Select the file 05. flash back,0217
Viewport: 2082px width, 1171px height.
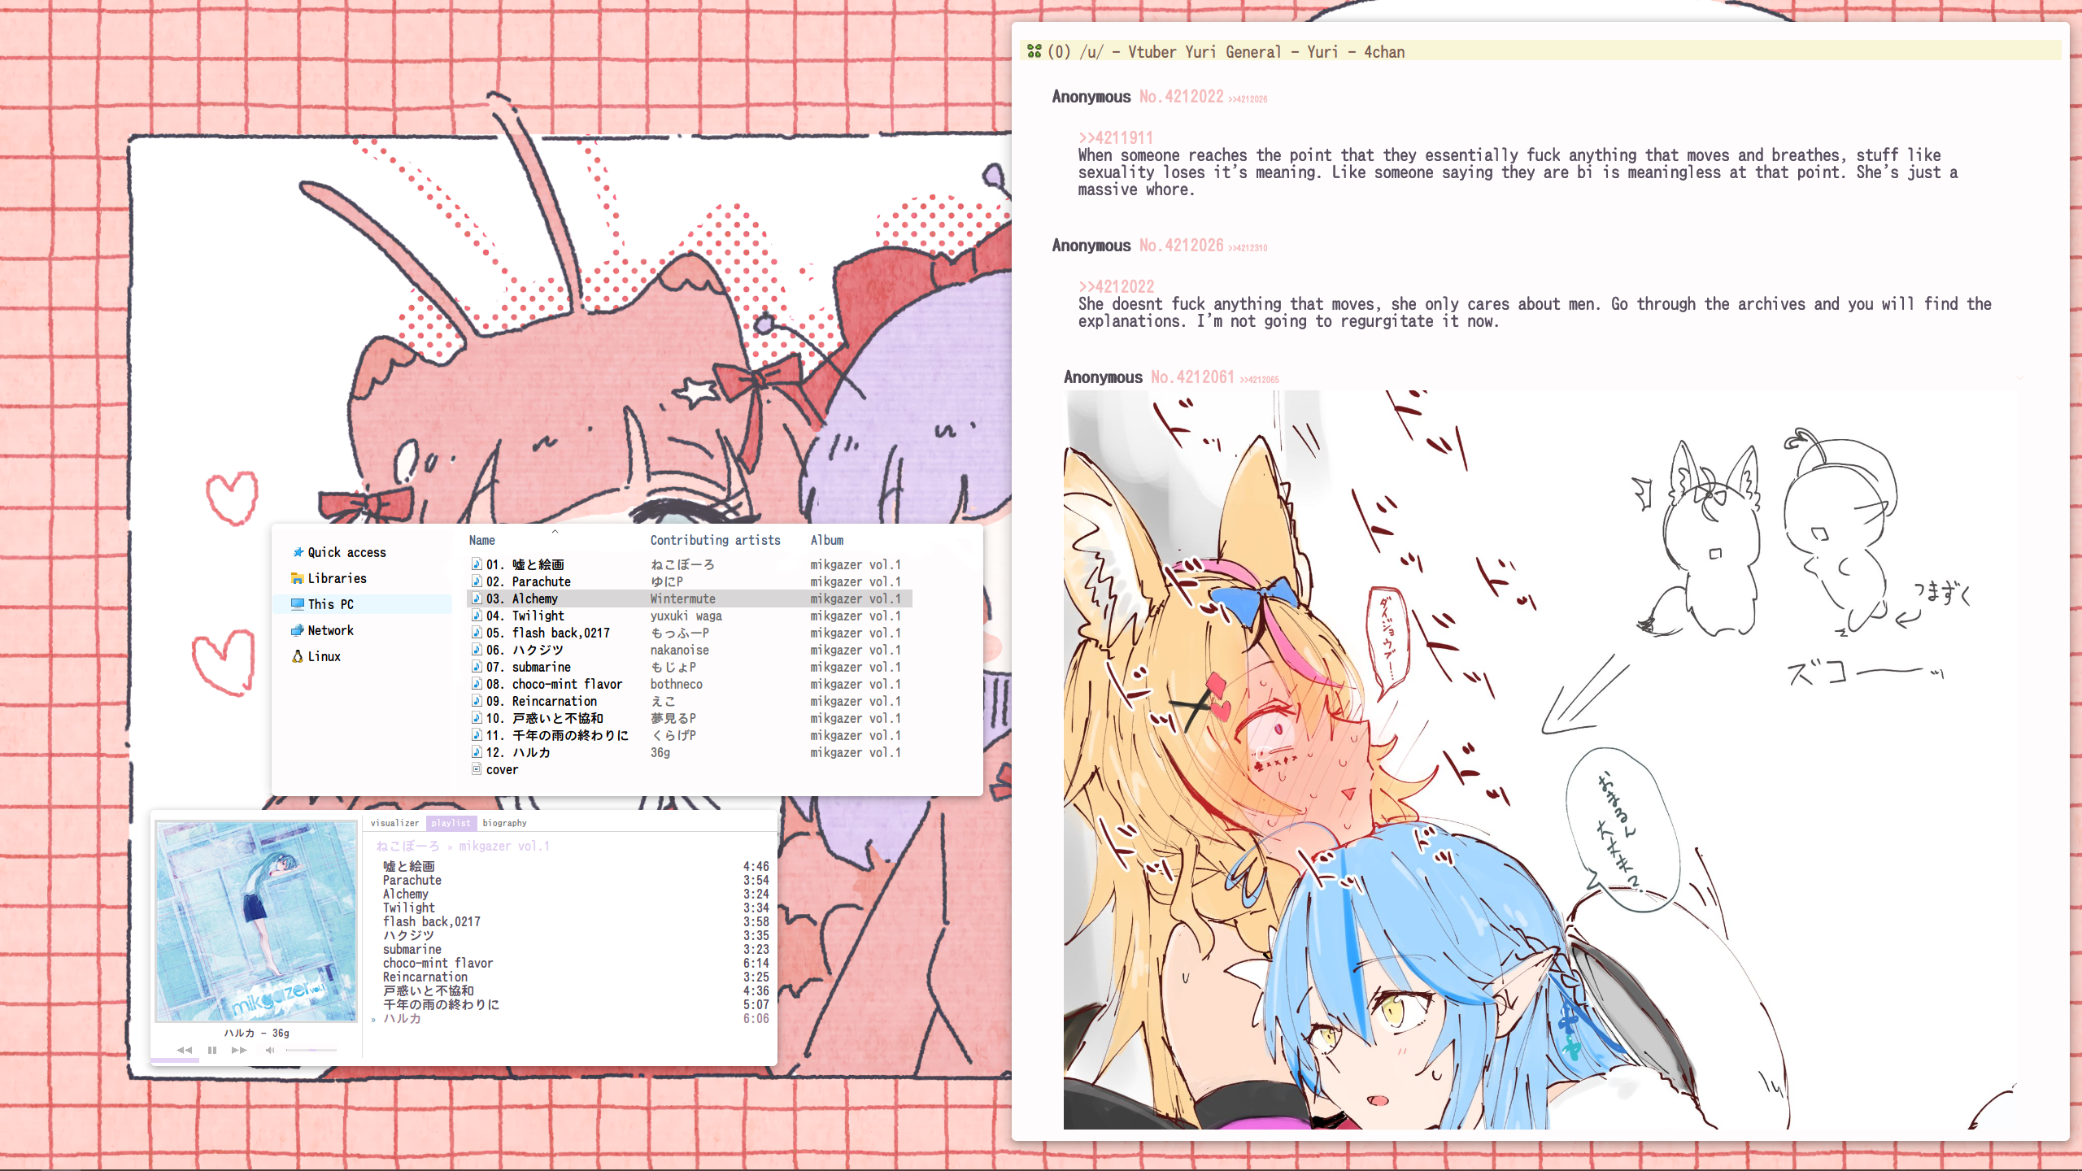pyautogui.click(x=547, y=633)
